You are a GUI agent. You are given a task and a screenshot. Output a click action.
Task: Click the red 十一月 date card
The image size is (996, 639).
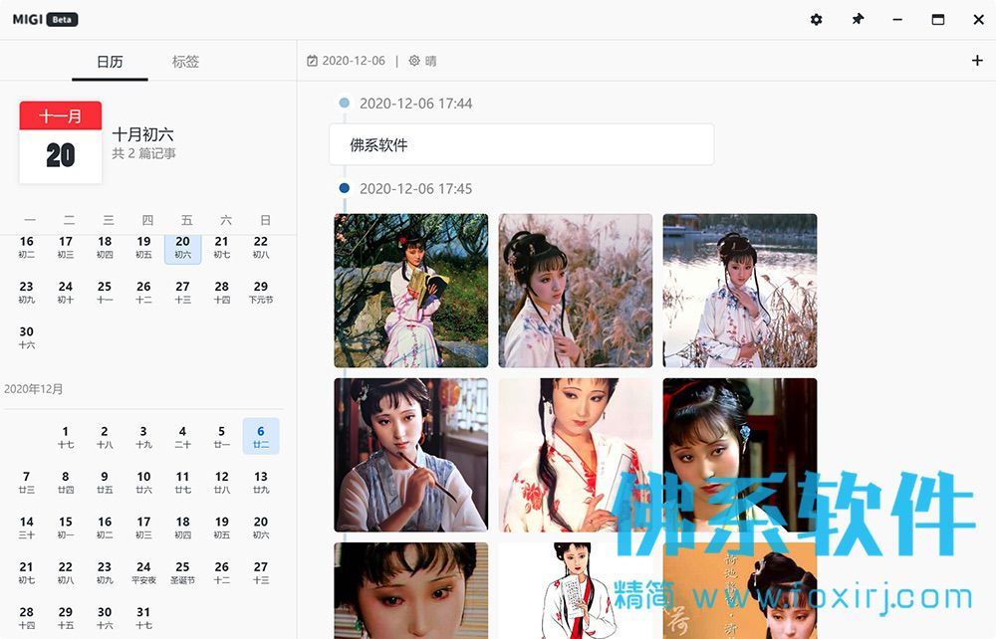coord(61,142)
